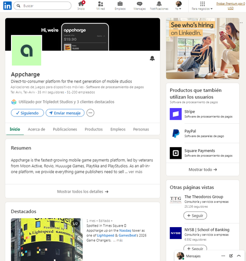
Task: Toggle the Siguiendo follow button
Action: 27,113
